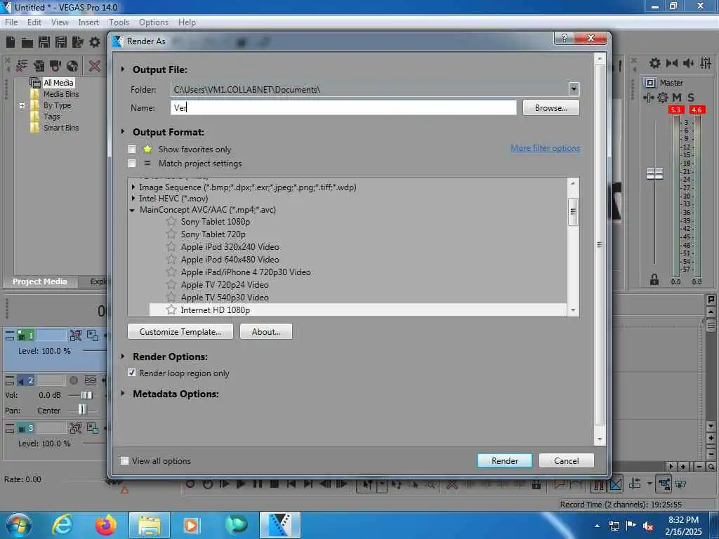Open the mixing console faders icon
The image size is (719, 539).
706,62
